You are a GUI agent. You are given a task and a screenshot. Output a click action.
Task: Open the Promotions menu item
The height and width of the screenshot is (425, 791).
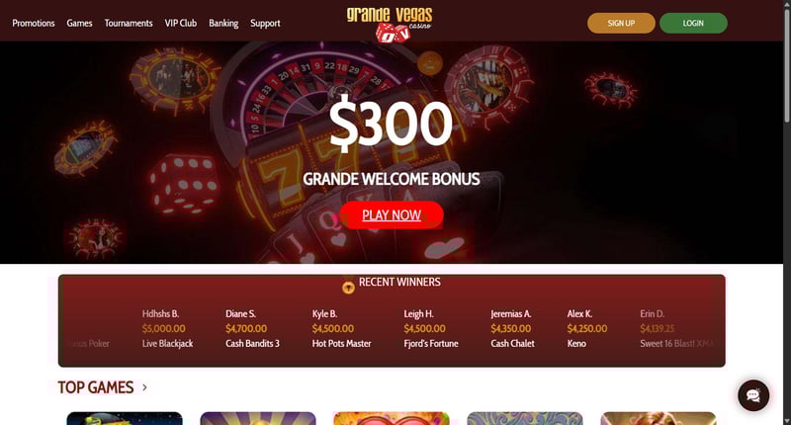[x=34, y=23]
